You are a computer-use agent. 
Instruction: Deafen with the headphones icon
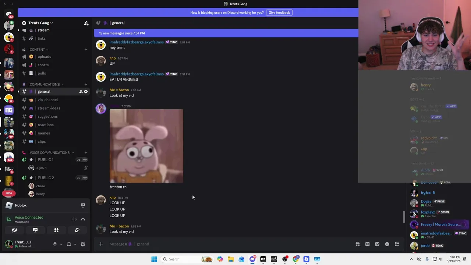pyautogui.click(x=69, y=244)
